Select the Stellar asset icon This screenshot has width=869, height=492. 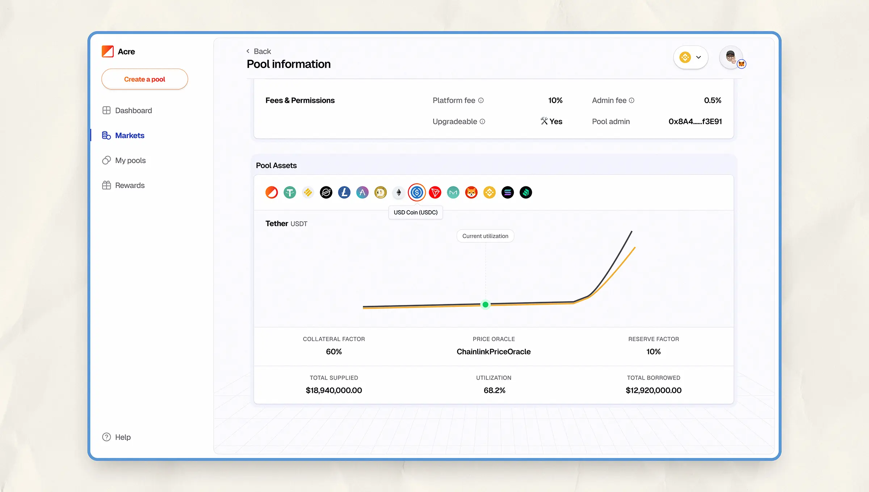pyautogui.click(x=326, y=192)
